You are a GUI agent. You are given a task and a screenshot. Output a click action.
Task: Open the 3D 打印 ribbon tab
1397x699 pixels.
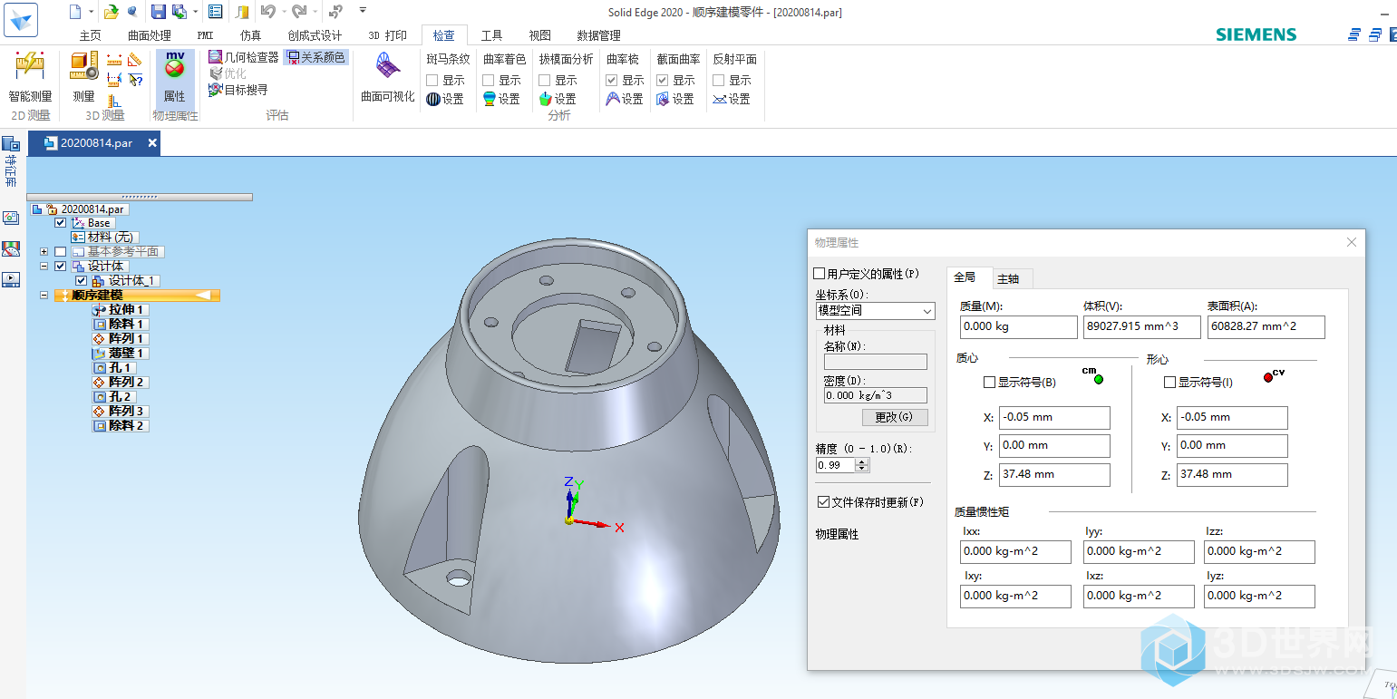click(x=387, y=35)
